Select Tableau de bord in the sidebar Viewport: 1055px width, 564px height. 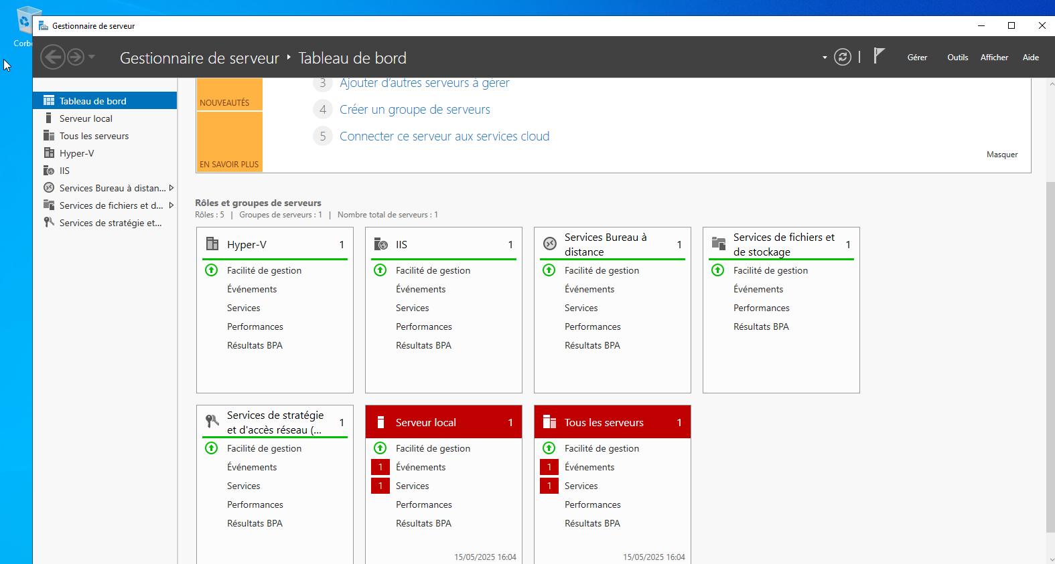coord(104,100)
